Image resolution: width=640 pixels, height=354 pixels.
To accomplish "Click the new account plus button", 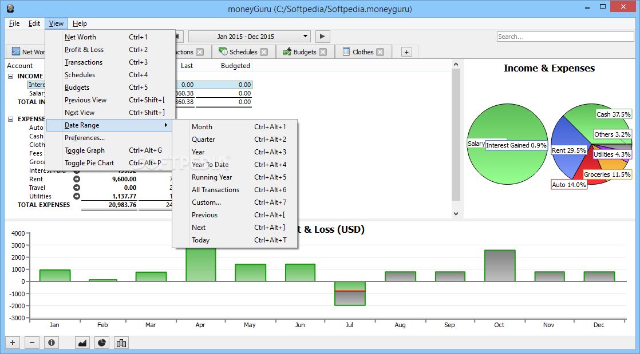I will pos(12,343).
